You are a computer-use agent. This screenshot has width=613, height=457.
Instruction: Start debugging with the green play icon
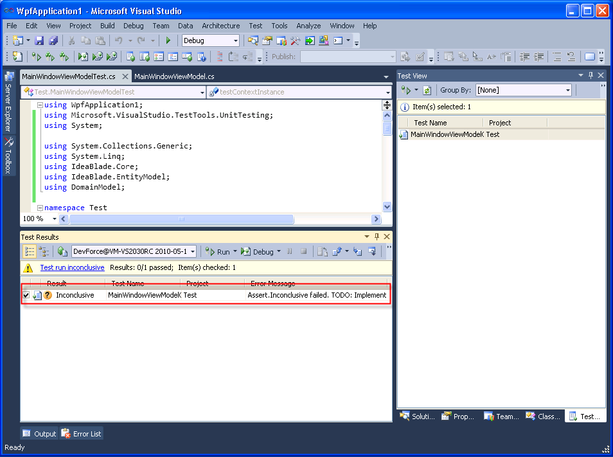pos(168,40)
